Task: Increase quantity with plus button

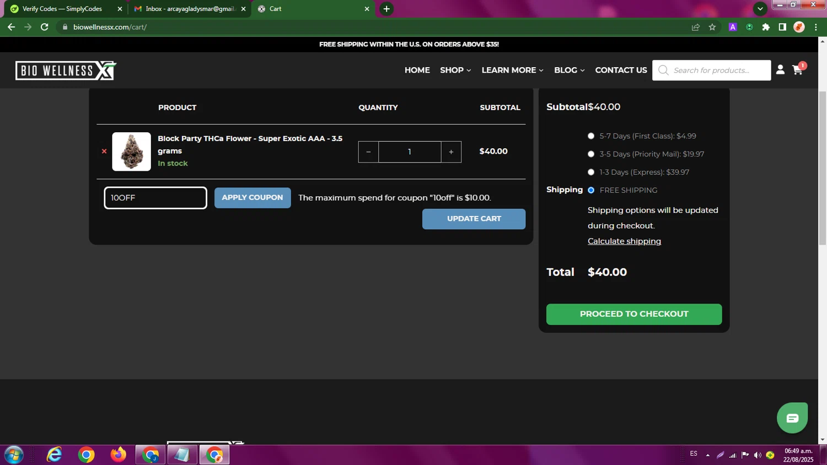Action: click(x=451, y=152)
